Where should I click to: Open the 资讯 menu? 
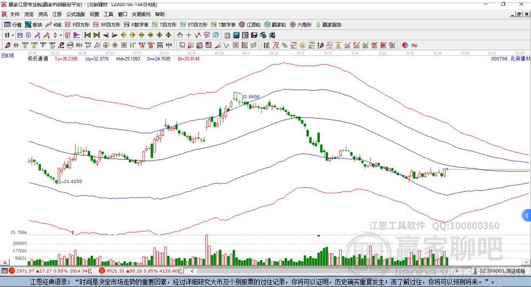(43, 14)
